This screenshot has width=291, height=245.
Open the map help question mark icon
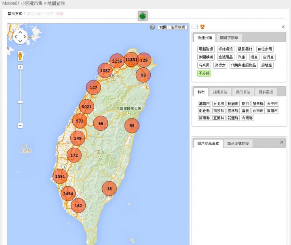(152, 27)
